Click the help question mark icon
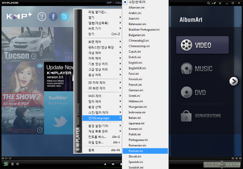 [x=42, y=17]
